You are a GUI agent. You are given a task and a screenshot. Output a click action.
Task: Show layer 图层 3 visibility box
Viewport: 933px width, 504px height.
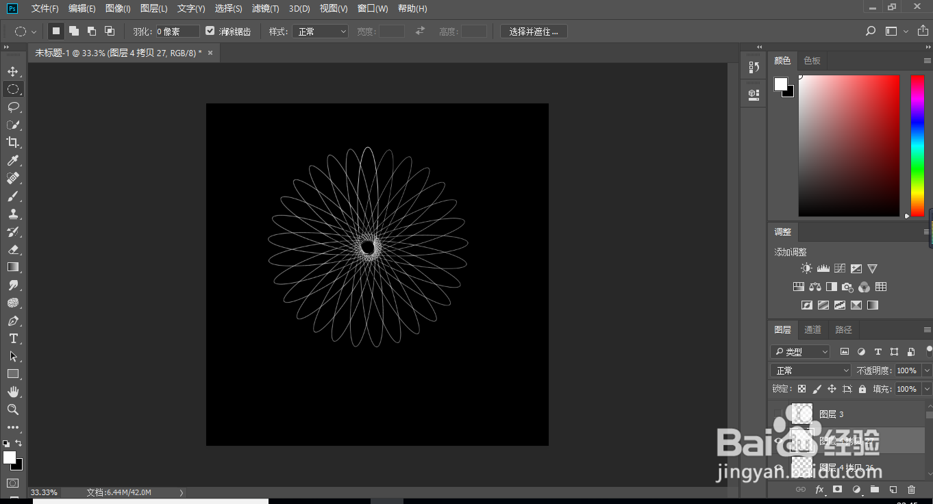777,414
